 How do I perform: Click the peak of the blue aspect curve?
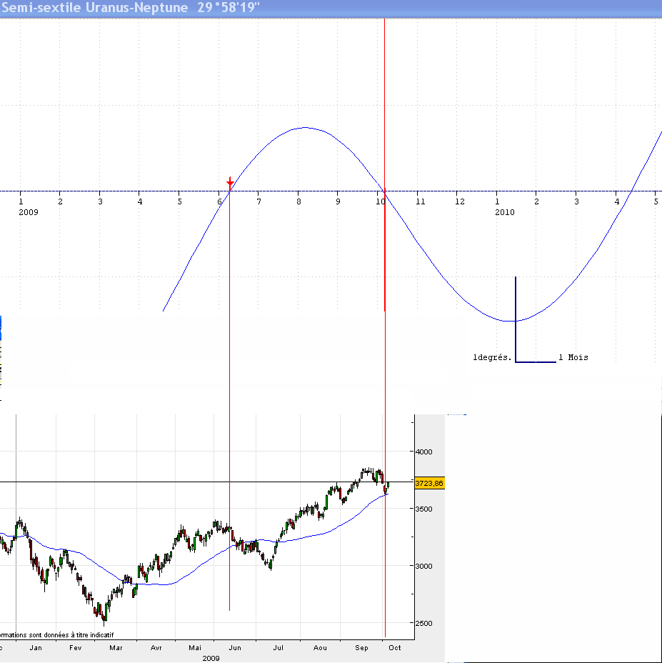(x=305, y=128)
